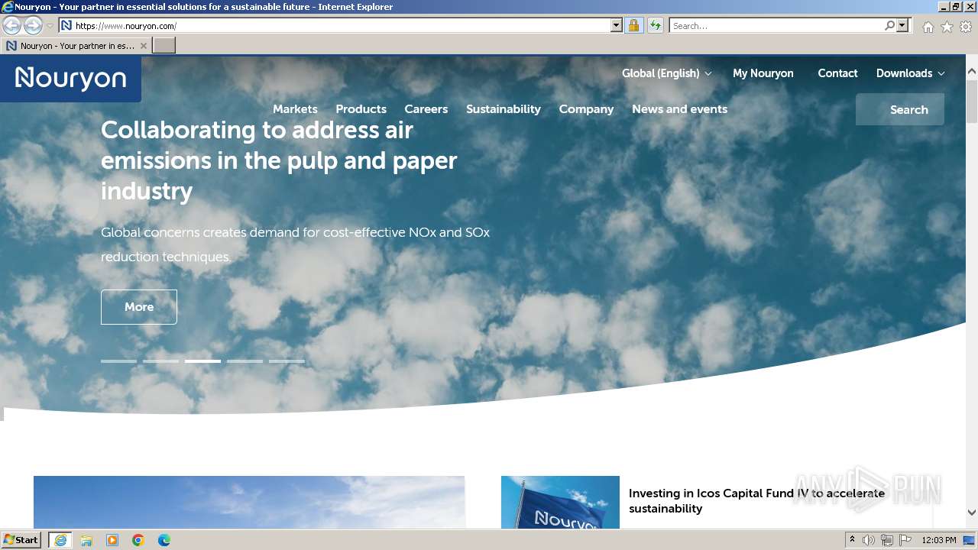Viewport: 978px width, 550px height.
Task: Open Favorites star icon
Action: [947, 27]
